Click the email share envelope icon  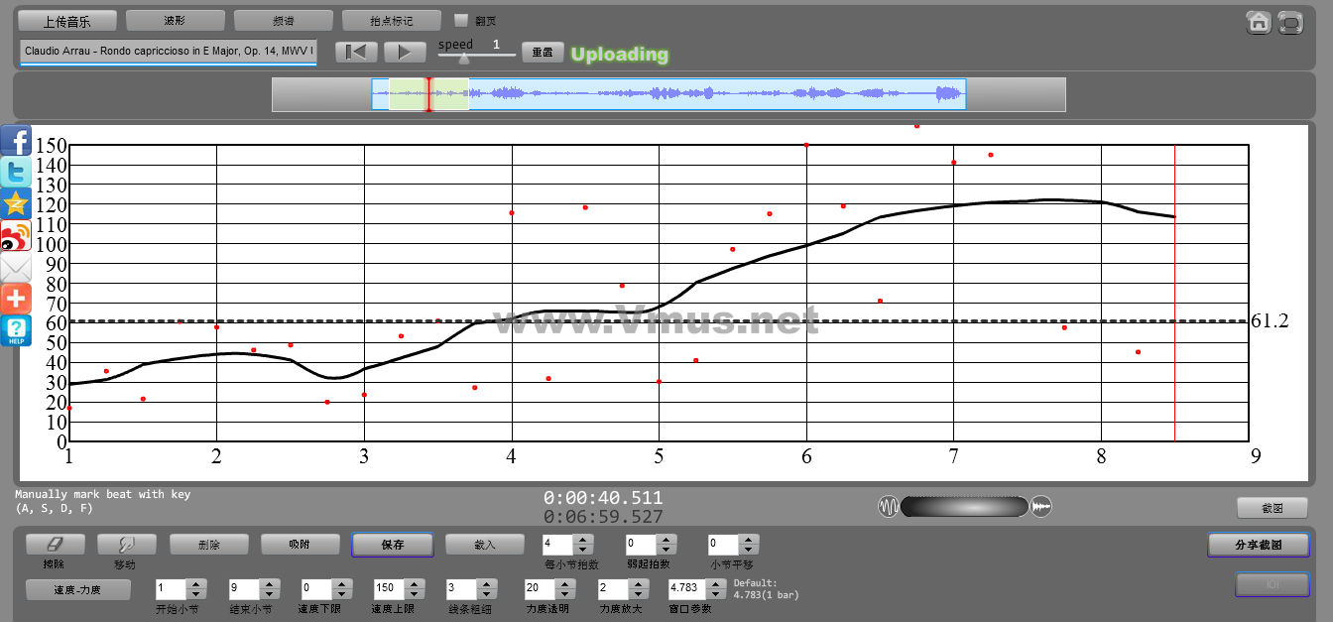[x=16, y=268]
